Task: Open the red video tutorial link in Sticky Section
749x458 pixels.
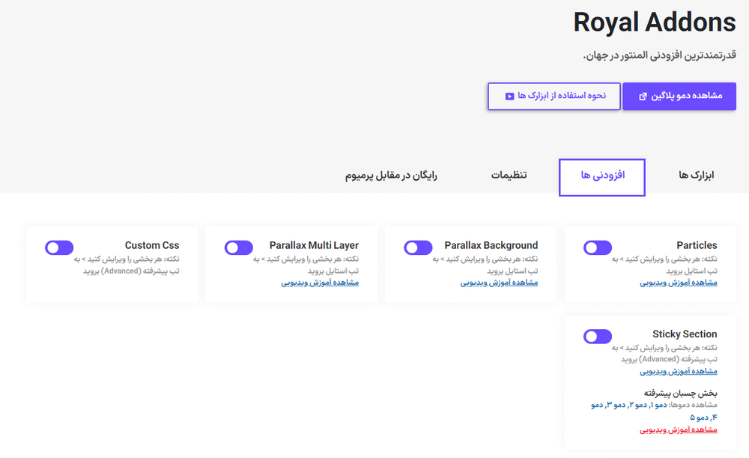Action: pos(678,431)
